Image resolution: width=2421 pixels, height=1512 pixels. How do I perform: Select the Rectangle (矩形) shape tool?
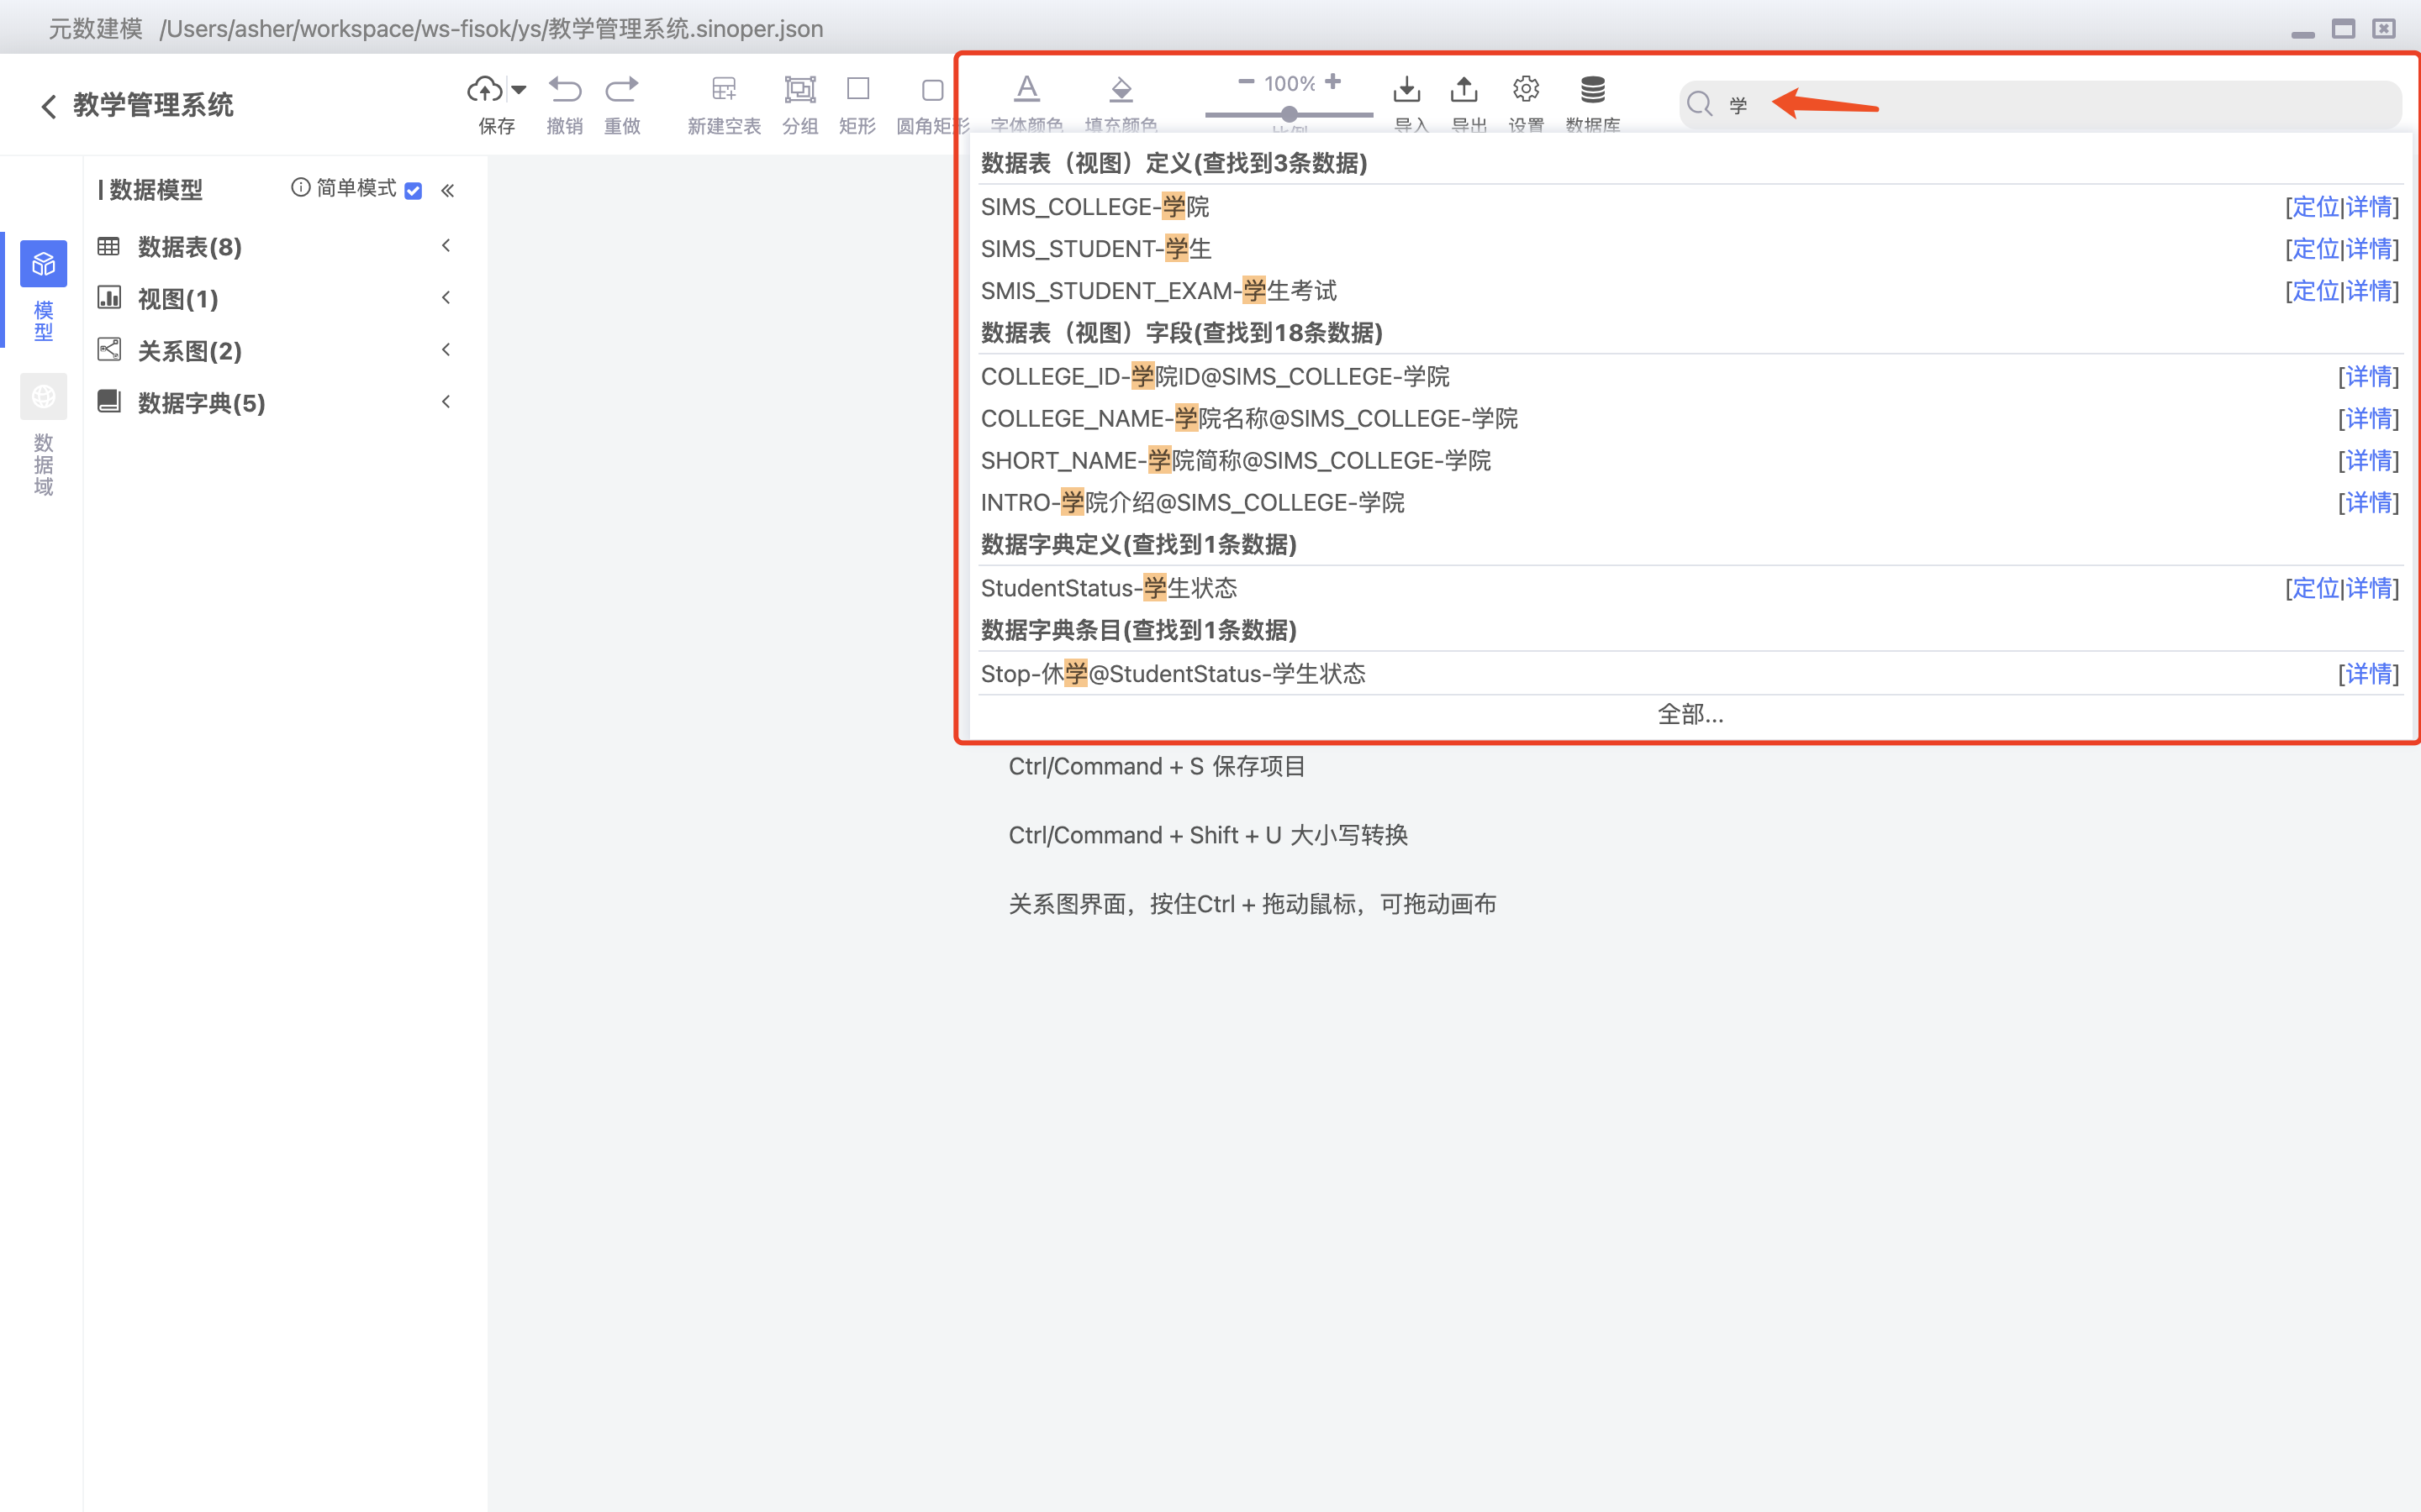point(857,90)
